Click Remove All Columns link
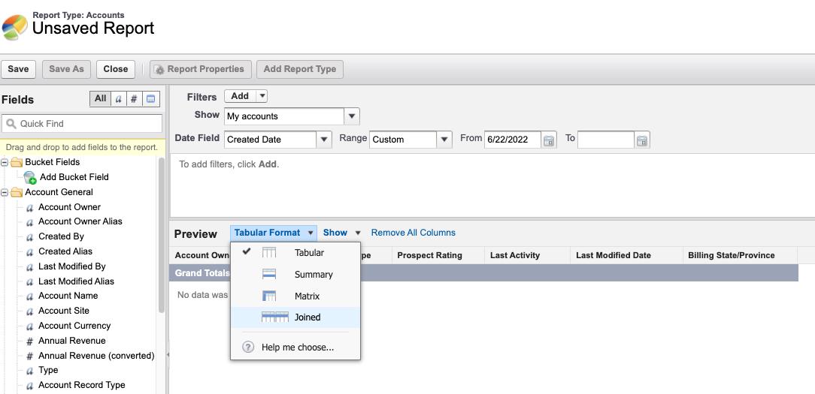 point(413,233)
